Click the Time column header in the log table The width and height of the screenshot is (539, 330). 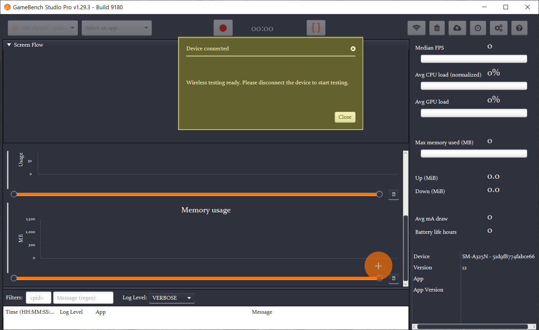pos(30,312)
